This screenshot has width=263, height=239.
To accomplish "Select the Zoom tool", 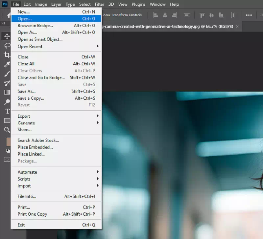I will pyautogui.click(x=7, y=130).
